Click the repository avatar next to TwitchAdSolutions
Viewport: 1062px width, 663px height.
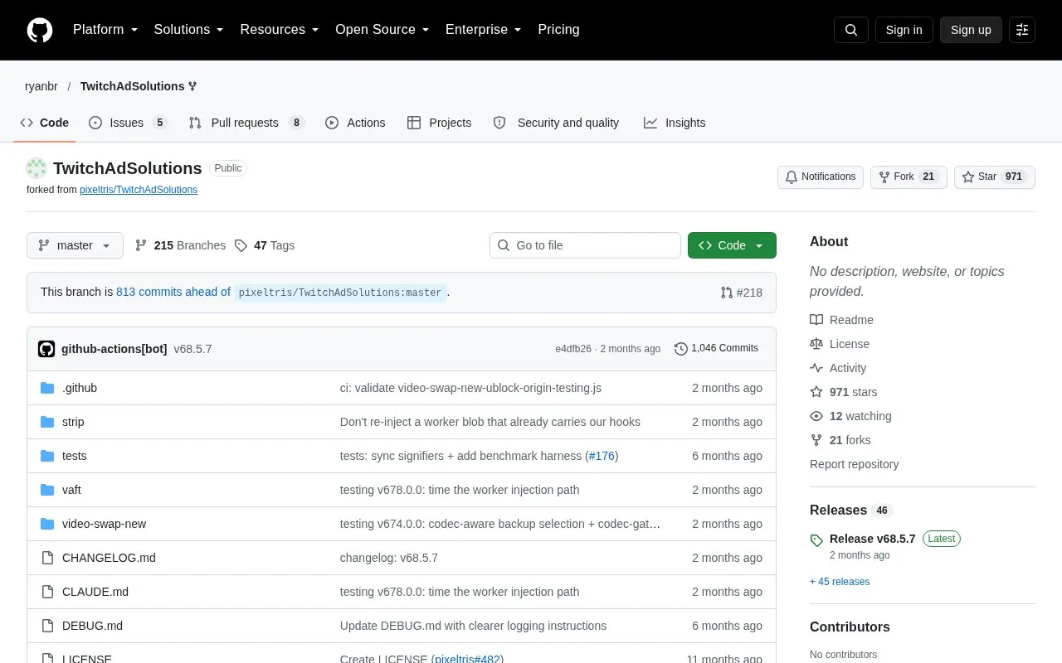pos(37,168)
